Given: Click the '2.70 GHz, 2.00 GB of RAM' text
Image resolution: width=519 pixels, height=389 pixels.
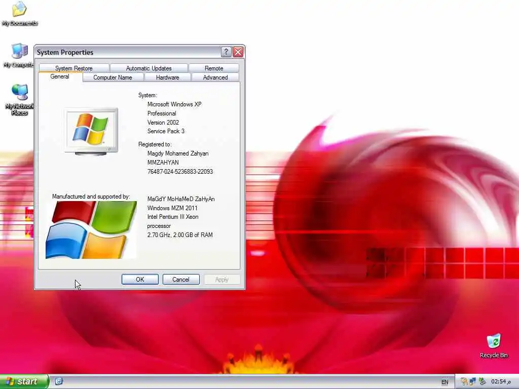Looking at the screenshot, I should 180,235.
